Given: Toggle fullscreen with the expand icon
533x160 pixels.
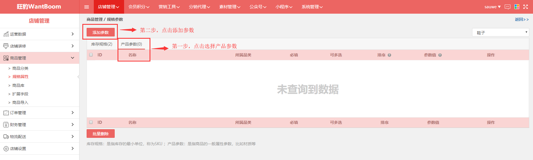Looking at the screenshot, I should (x=526, y=7).
